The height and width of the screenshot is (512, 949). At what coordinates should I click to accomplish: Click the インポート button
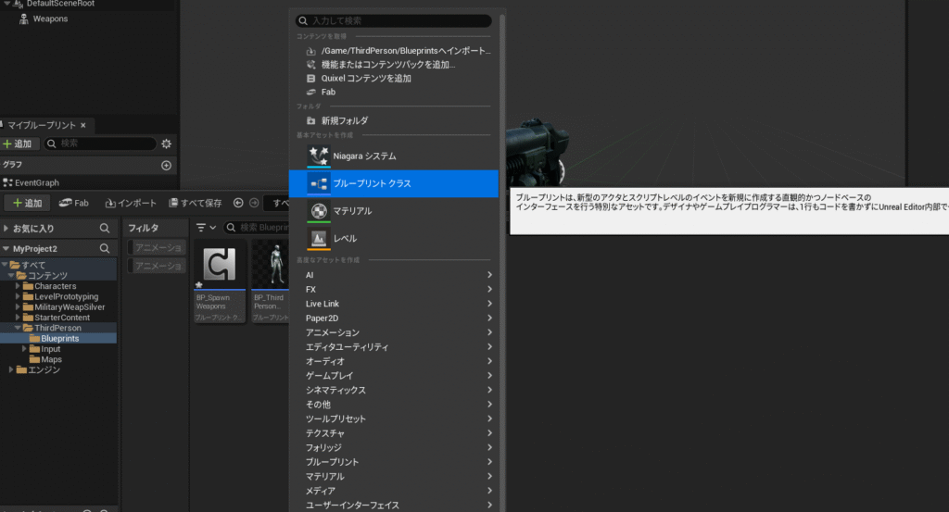[x=131, y=203]
